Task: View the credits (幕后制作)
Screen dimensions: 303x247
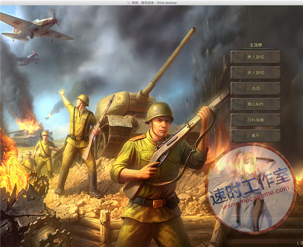Action: pyautogui.click(x=255, y=104)
